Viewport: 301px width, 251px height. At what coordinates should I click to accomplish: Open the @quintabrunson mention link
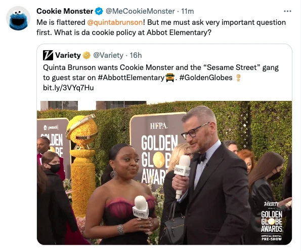[115, 22]
